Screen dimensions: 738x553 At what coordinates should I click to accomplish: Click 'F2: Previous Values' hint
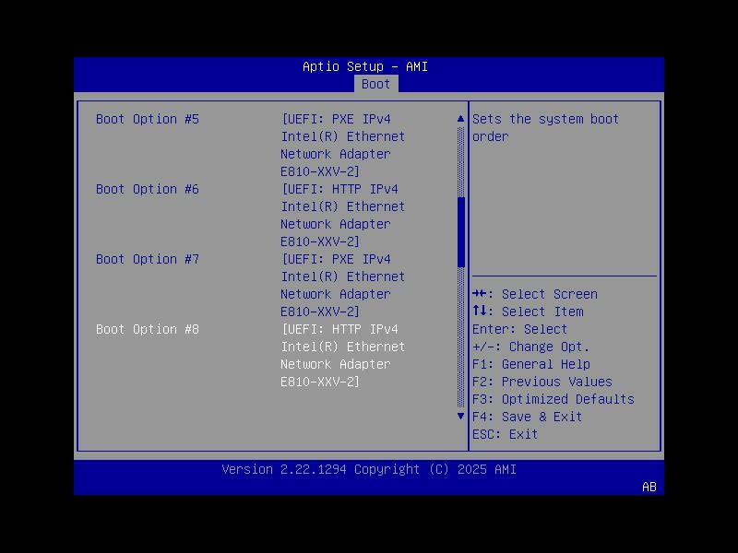542,382
